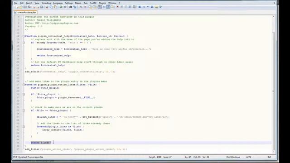The image size is (290, 163).
Task: Click the Redo toolbar icon
Action: [x=65, y=7]
